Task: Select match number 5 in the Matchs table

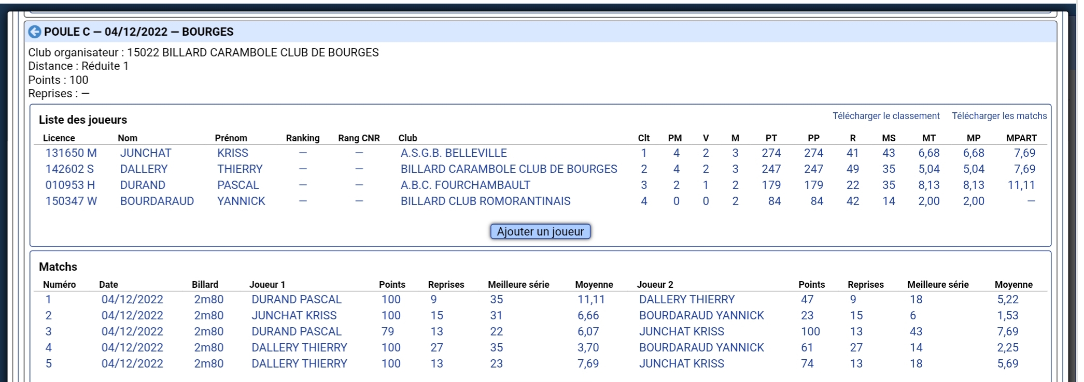Action: pos(49,364)
